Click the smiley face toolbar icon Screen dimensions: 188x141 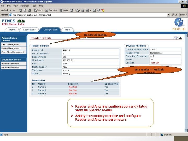(x=103, y=10)
